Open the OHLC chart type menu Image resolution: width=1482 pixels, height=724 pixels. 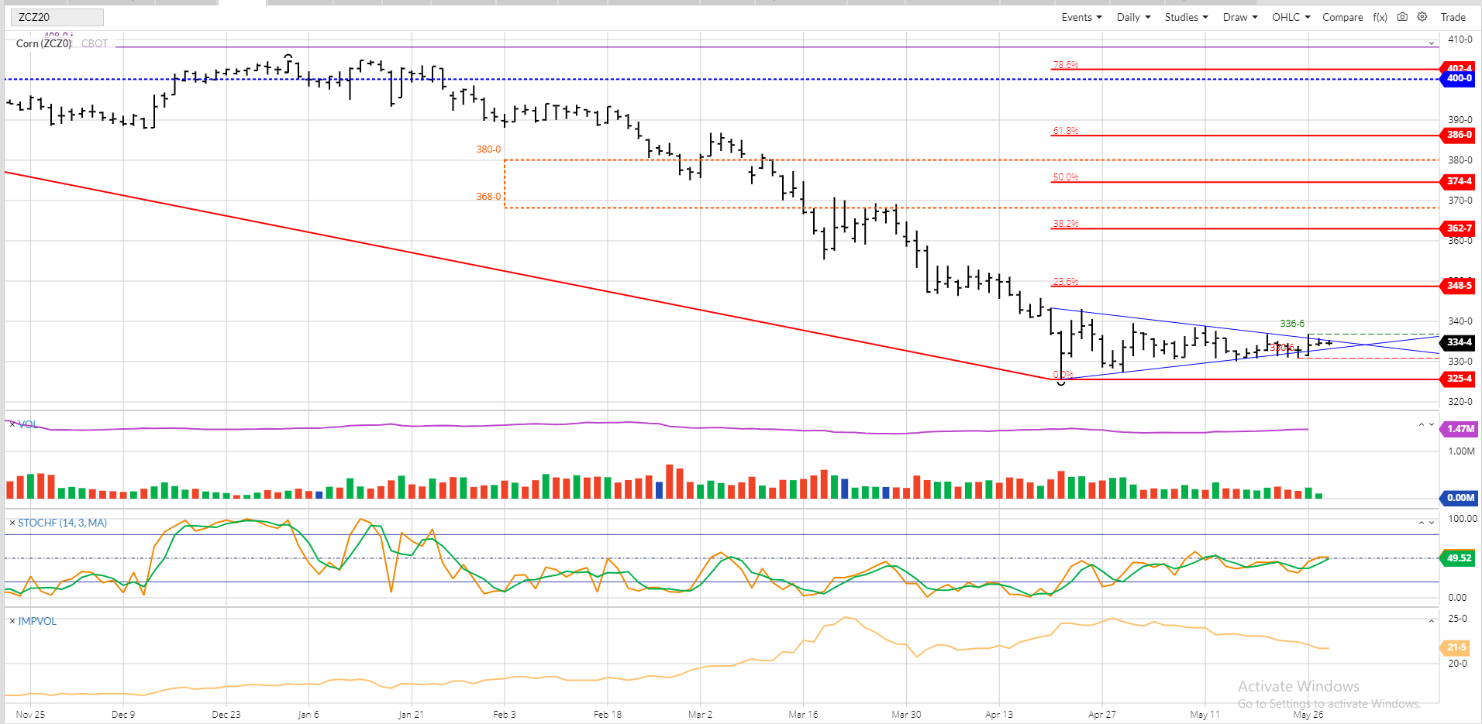(x=1291, y=17)
